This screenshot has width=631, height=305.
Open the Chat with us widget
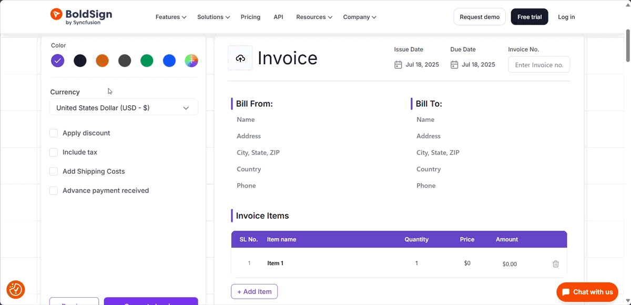587,292
